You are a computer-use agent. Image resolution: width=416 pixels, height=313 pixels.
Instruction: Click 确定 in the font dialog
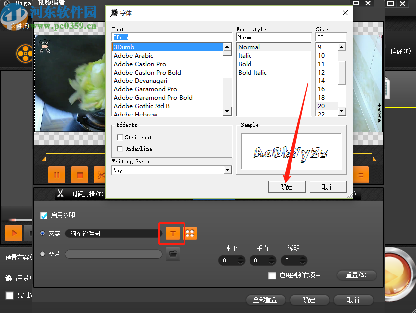pos(287,187)
